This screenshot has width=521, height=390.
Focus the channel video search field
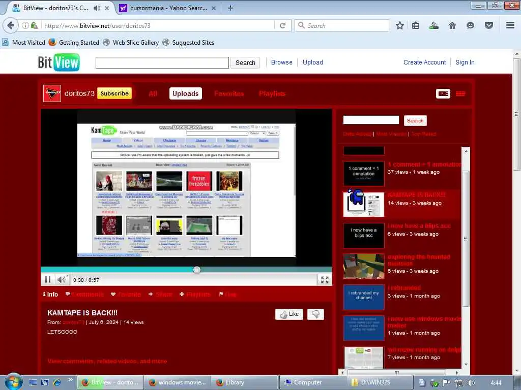371,120
